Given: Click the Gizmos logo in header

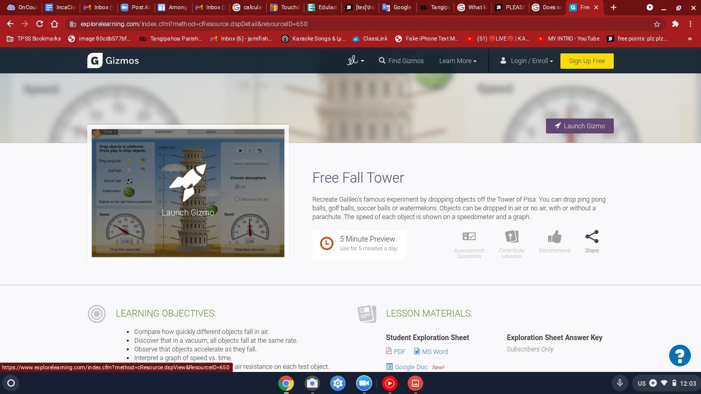Looking at the screenshot, I should 113,61.
